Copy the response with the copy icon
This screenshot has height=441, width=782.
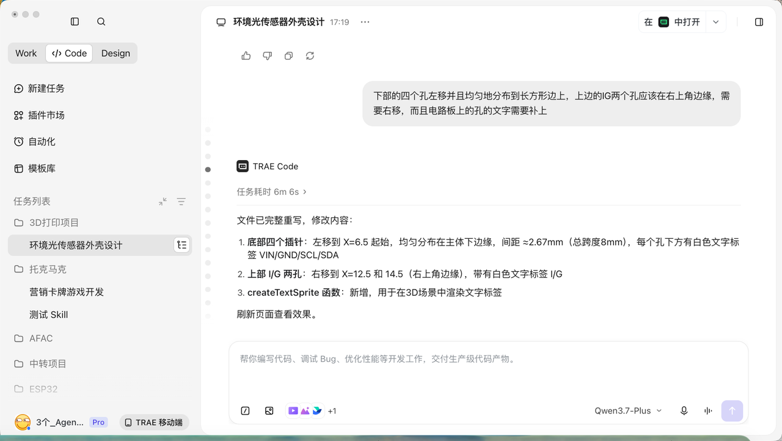(x=288, y=56)
